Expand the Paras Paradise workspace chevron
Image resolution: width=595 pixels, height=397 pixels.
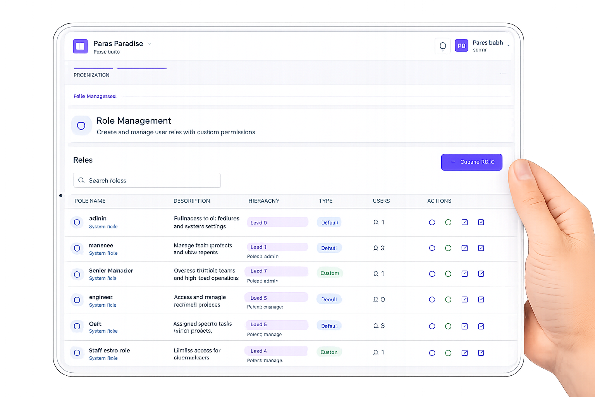click(150, 44)
